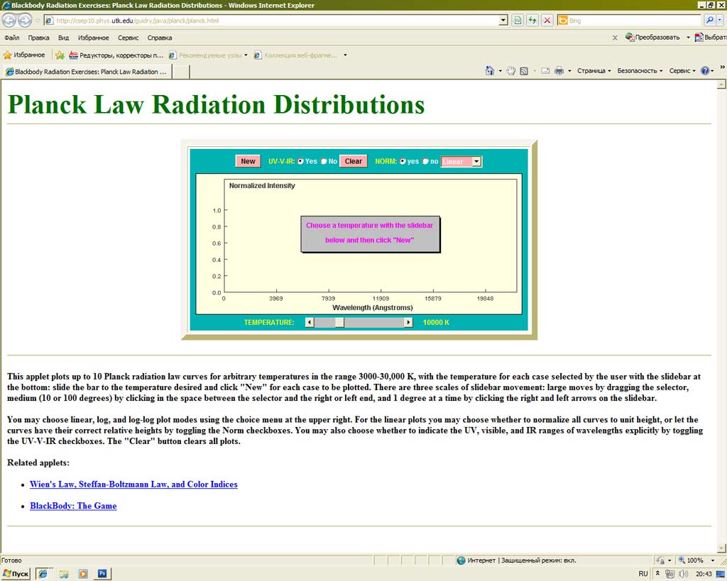727x581 pixels.
Task: Expand the Home button dropdown arrow
Action: [x=500, y=71]
